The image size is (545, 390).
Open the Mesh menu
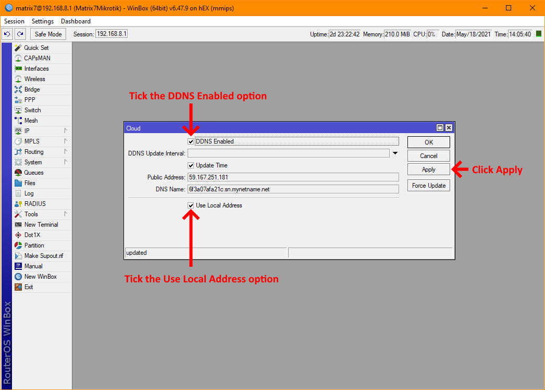(x=42, y=121)
